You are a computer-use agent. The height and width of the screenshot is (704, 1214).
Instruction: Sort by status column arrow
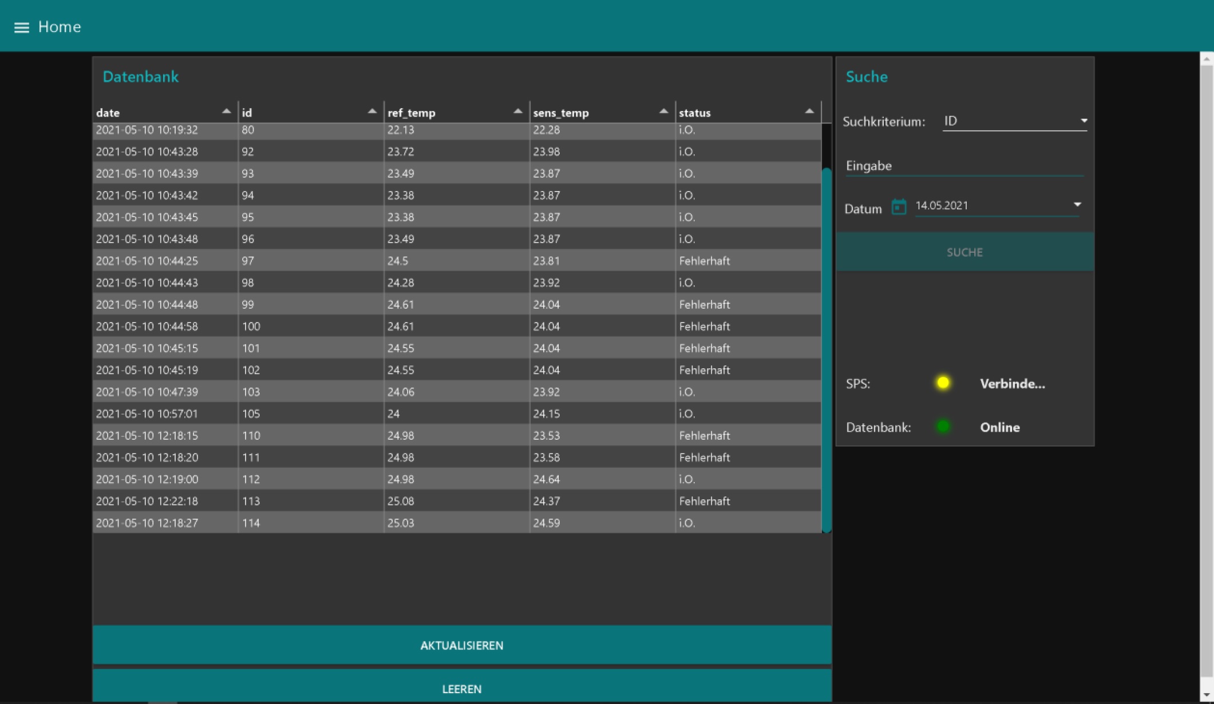[x=809, y=112]
